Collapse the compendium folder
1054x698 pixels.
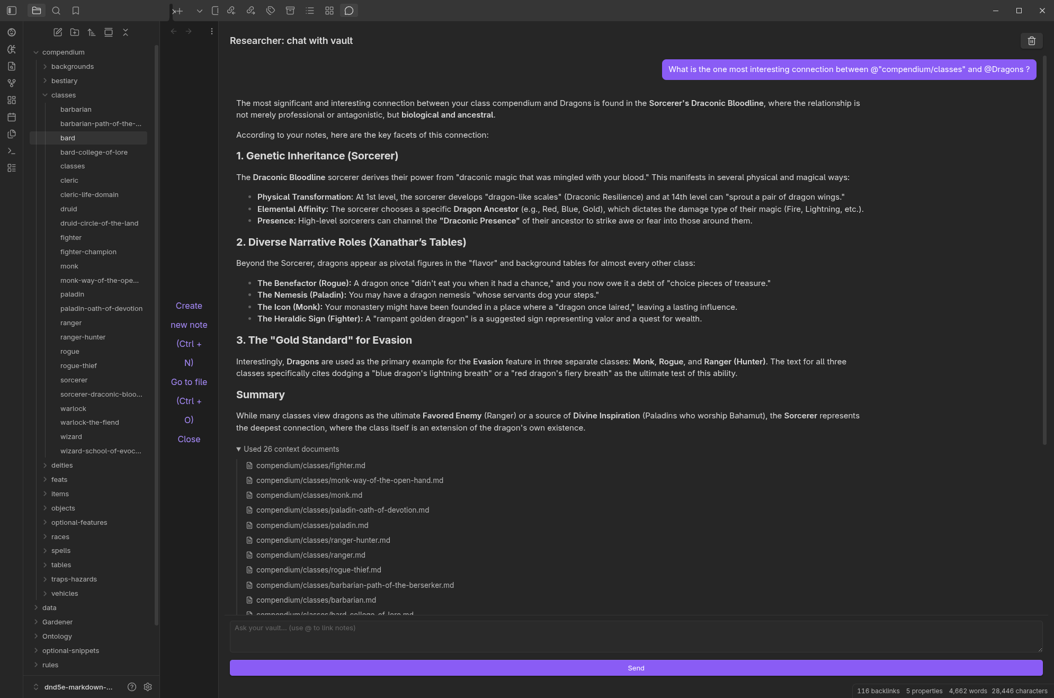[x=36, y=52]
